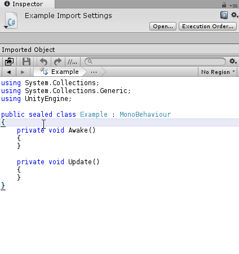Click the Open... button

[x=163, y=26]
